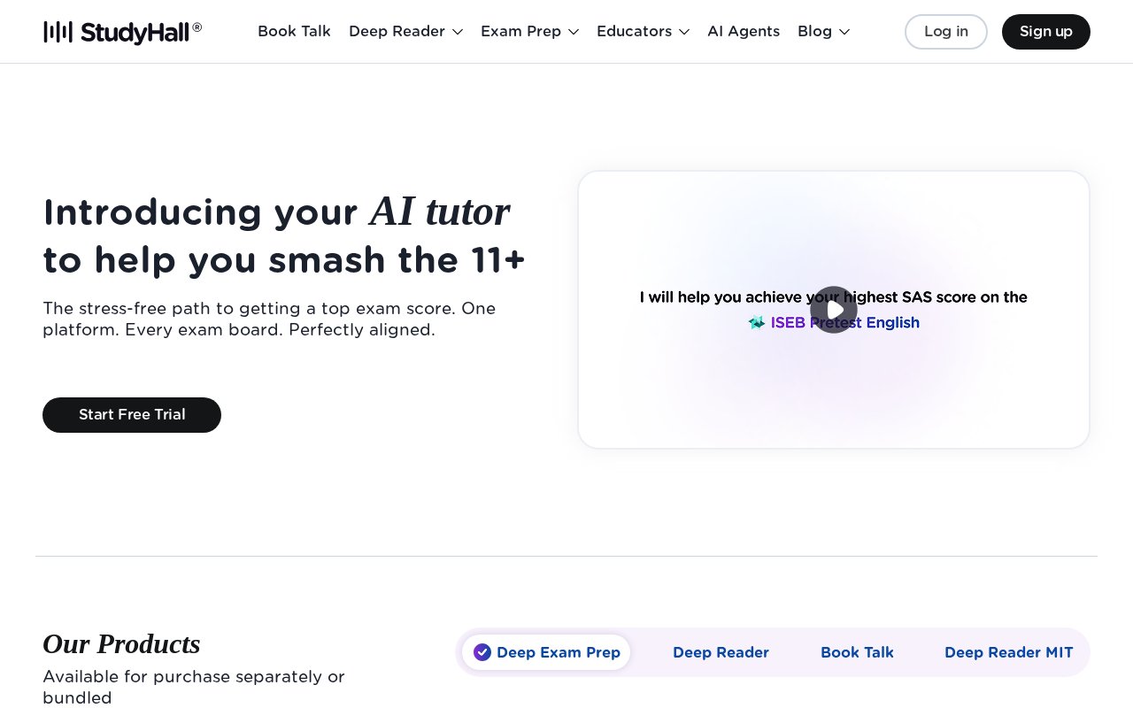Click the Sign up button
1133x708 pixels.
point(1046,32)
